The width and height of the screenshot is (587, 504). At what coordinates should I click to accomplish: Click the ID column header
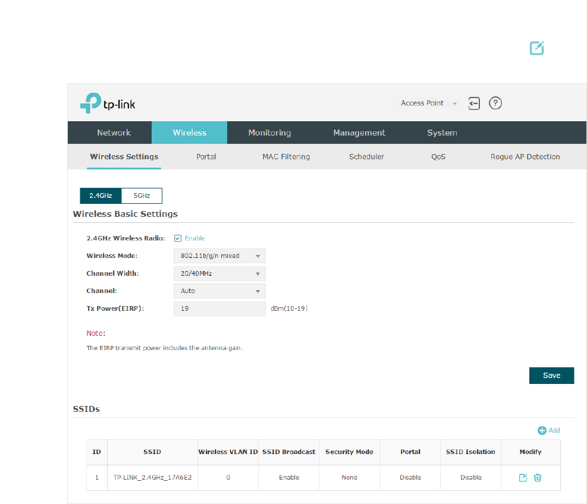click(96, 452)
